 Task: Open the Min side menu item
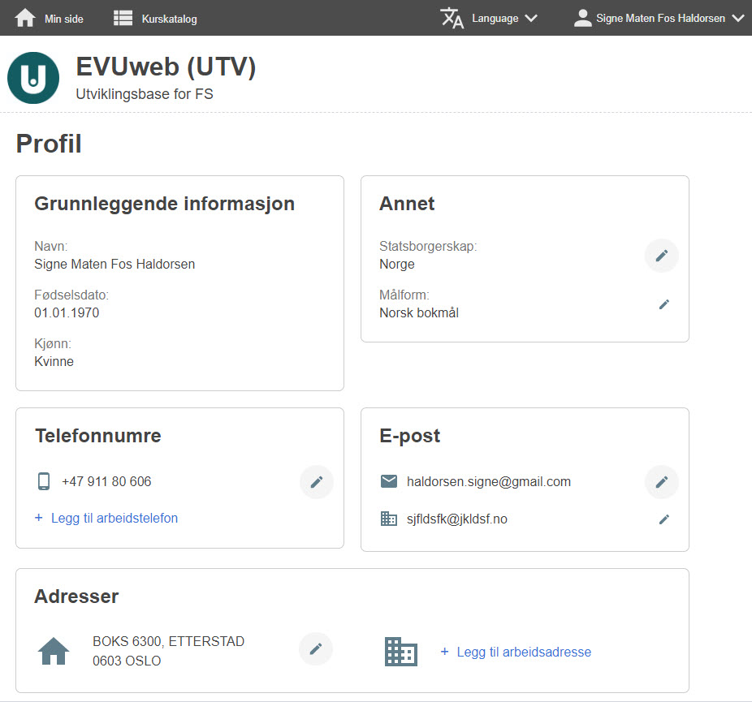64,19
